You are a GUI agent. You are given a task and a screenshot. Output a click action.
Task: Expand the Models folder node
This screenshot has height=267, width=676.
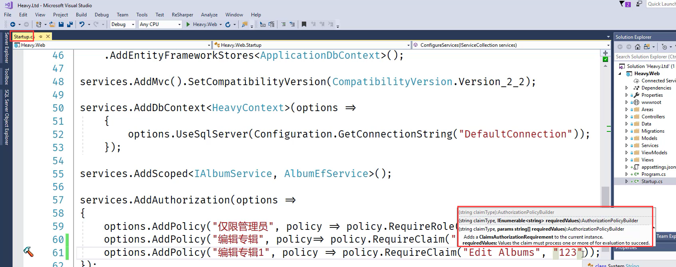click(626, 138)
